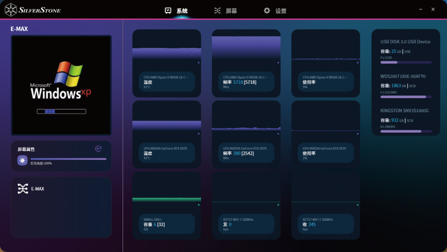Close the SilverStone window
The image size is (447, 252).
433,9
